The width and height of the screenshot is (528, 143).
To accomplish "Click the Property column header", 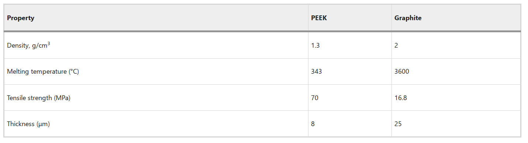I will 21,18.
